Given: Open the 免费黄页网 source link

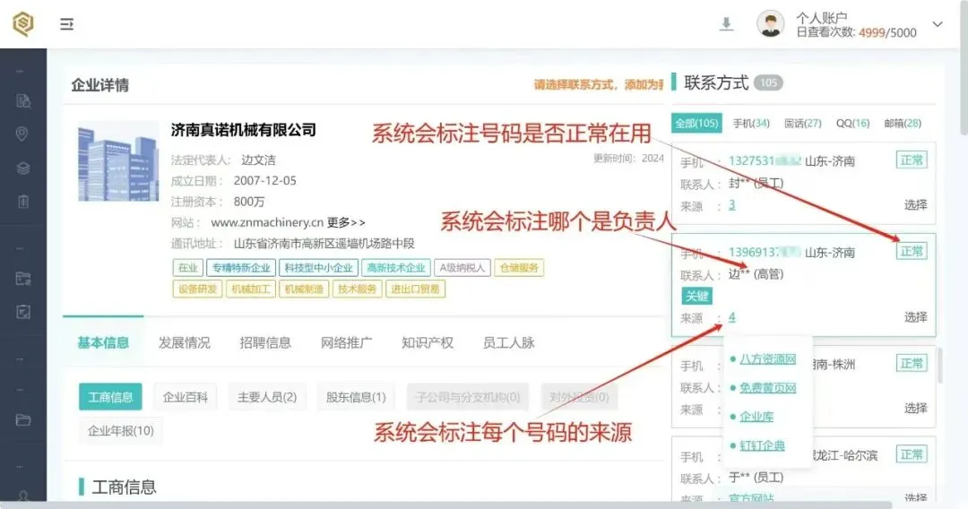Looking at the screenshot, I should point(767,388).
